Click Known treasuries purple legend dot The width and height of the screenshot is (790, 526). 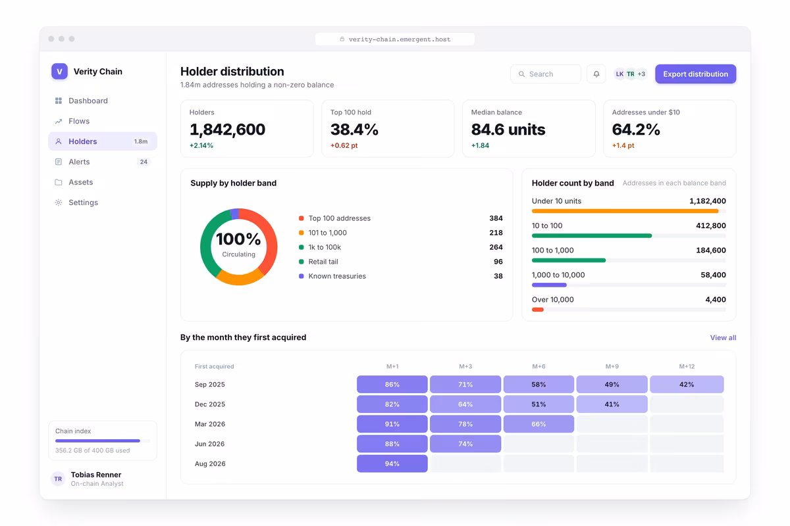click(302, 276)
